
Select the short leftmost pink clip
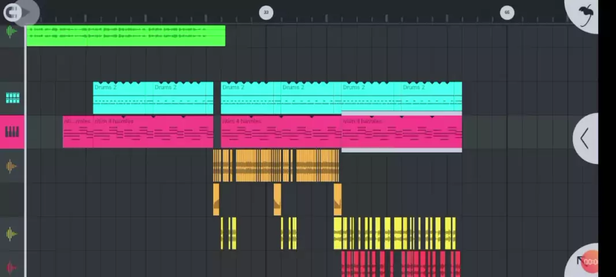[77, 133]
